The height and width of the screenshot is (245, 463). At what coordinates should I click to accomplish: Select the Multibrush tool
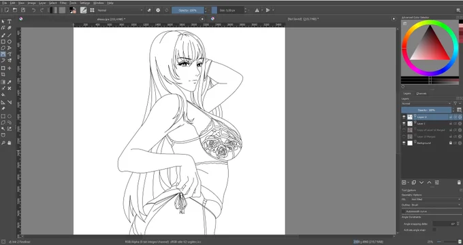(x=10, y=60)
